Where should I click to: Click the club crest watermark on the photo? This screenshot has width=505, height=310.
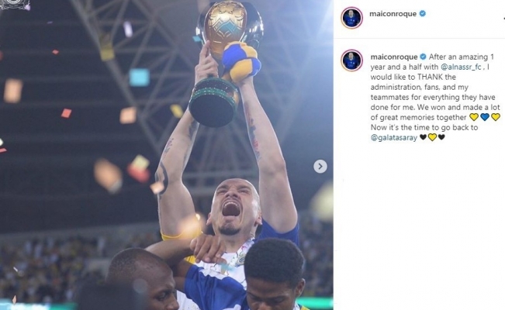[16, 5]
